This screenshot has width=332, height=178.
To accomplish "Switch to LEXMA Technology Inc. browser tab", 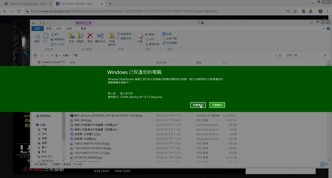I will tap(27, 4).
